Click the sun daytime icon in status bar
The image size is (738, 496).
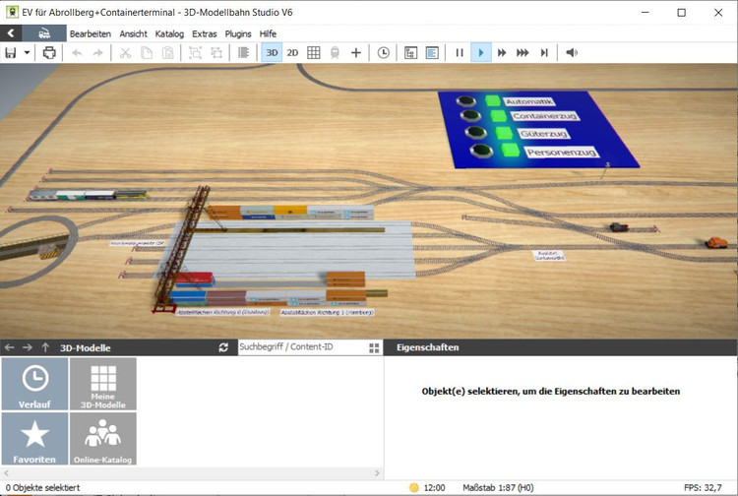coord(413,487)
